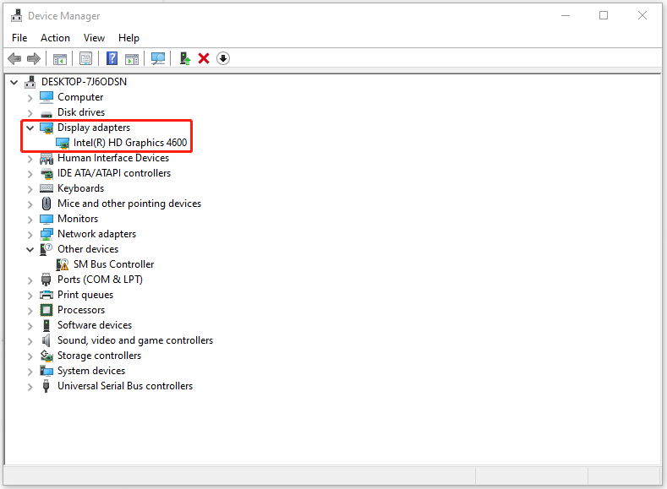Screen dimensions: 667x489
Task: Click the Ports (COM & LPT) connector icon
Action: [x=46, y=280]
